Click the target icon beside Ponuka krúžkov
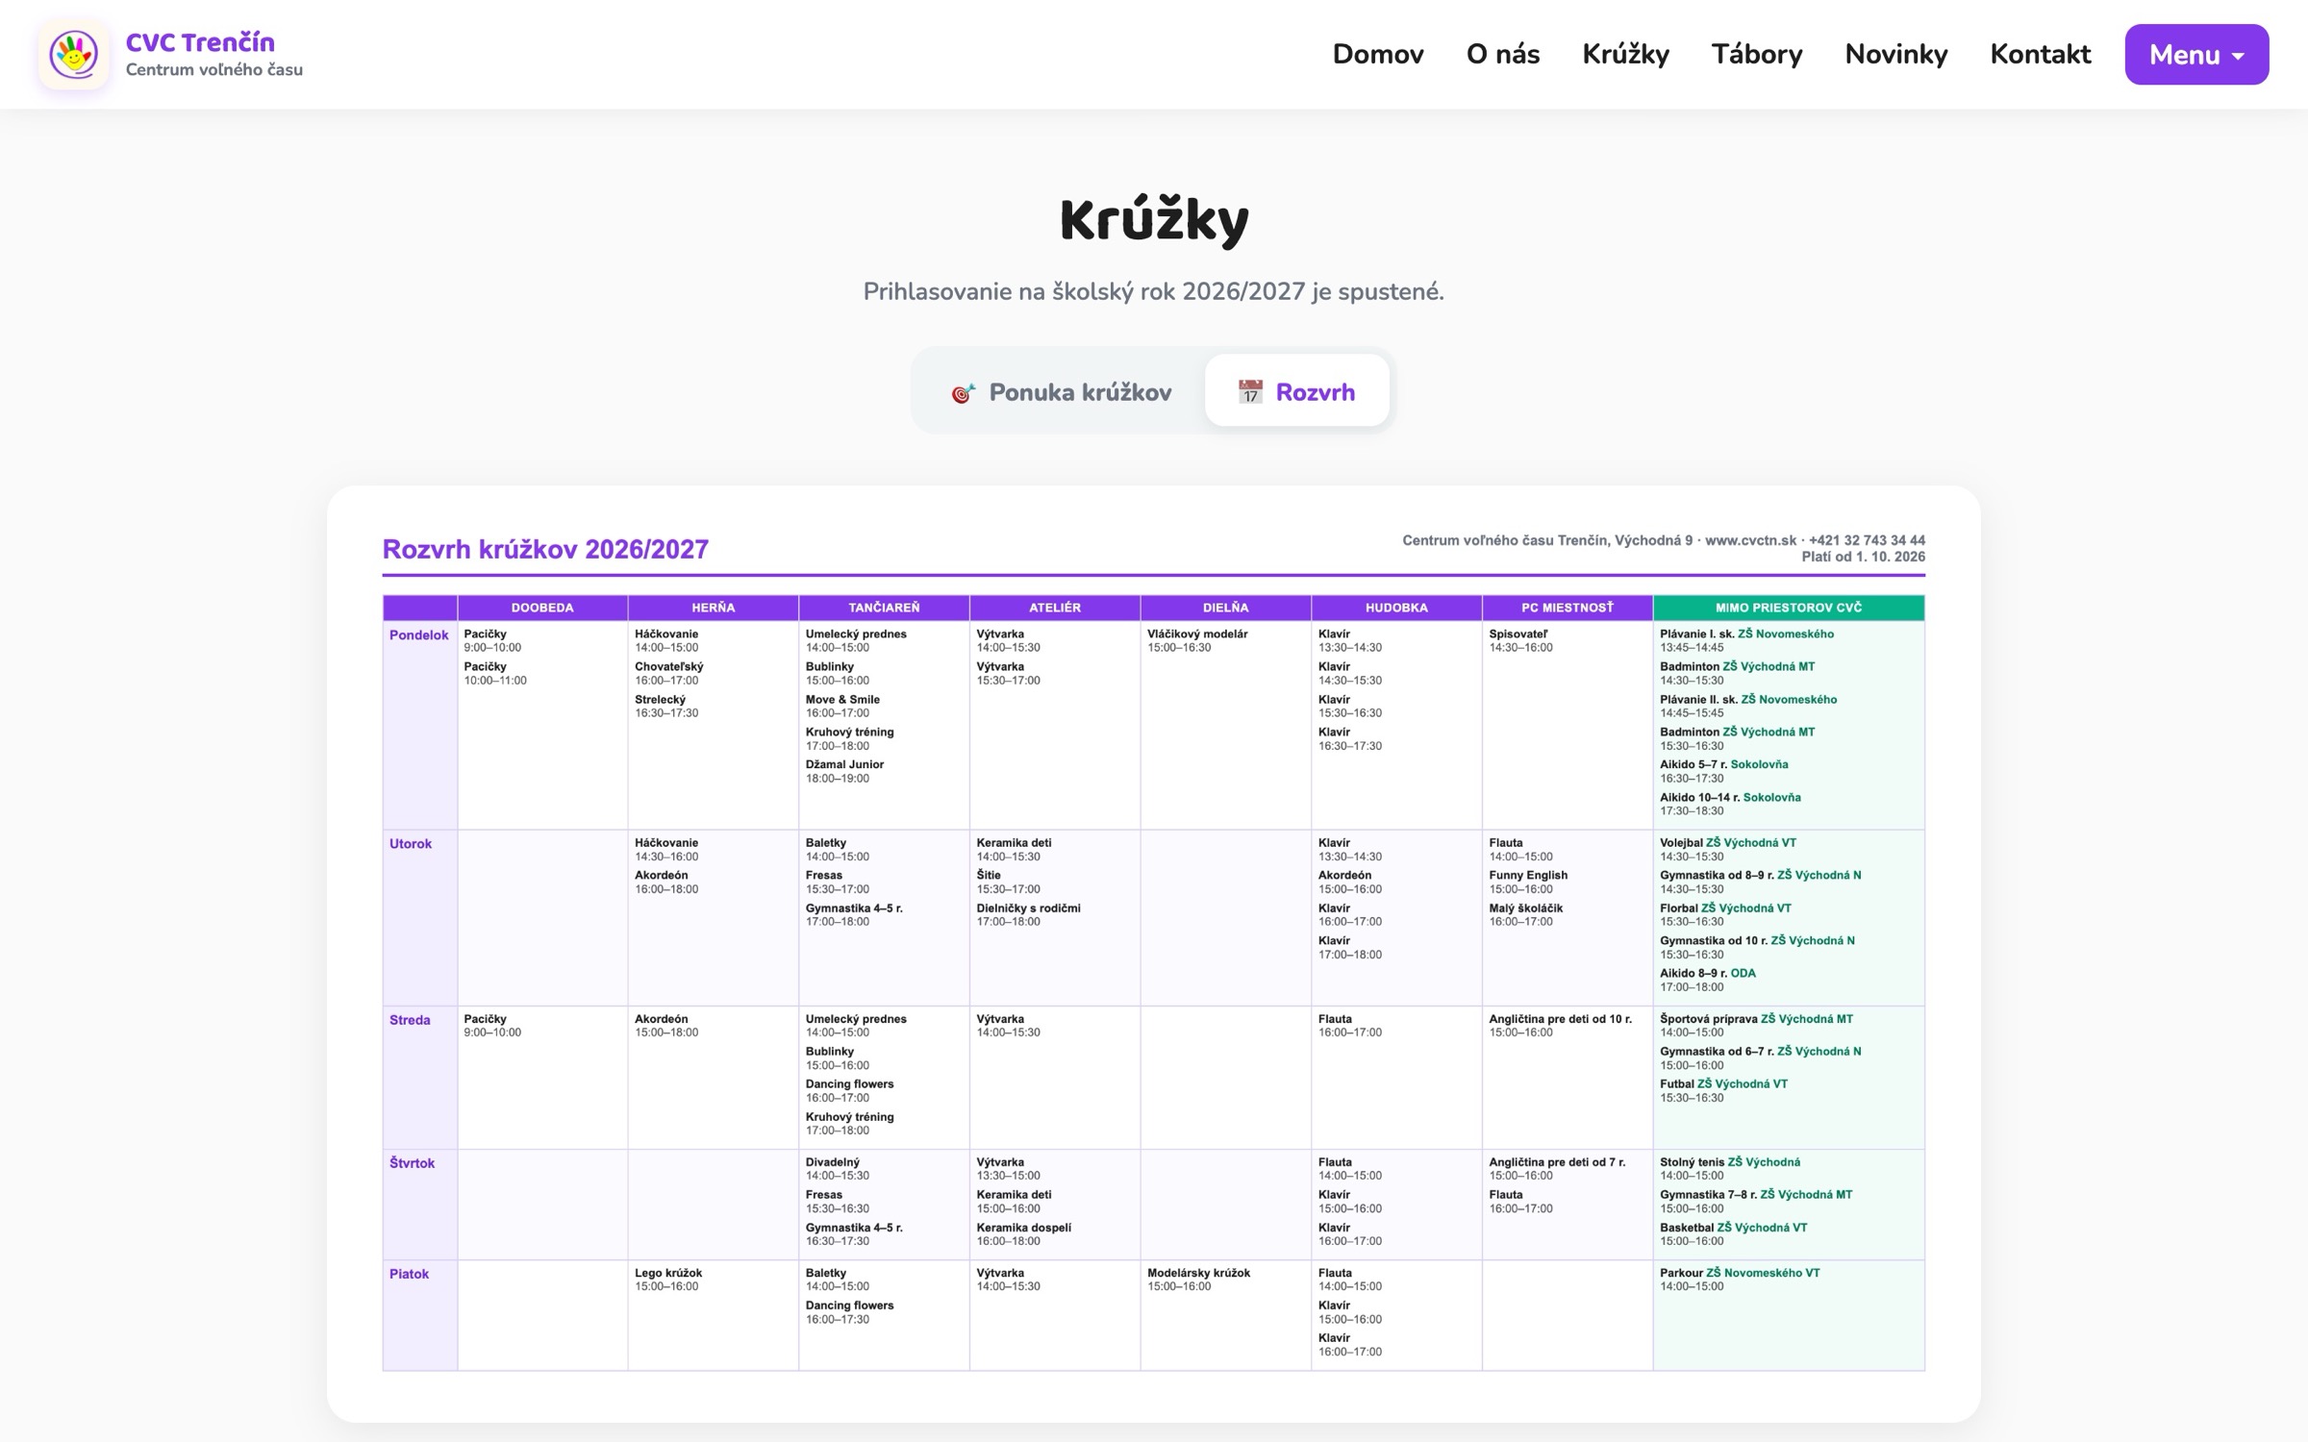The height and width of the screenshot is (1442, 2308). (963, 392)
